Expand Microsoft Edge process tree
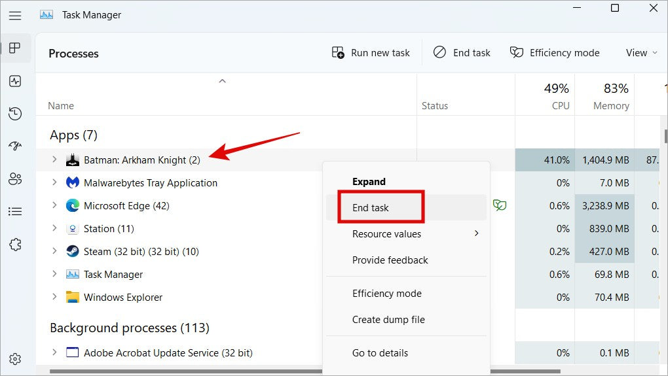The image size is (668, 376). pos(54,206)
